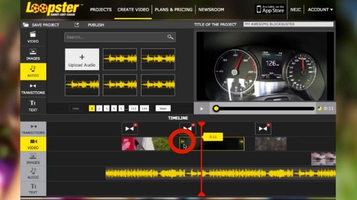This screenshot has height=200, width=357.
Task: Click the App Store badge
Action: [x=271, y=9]
